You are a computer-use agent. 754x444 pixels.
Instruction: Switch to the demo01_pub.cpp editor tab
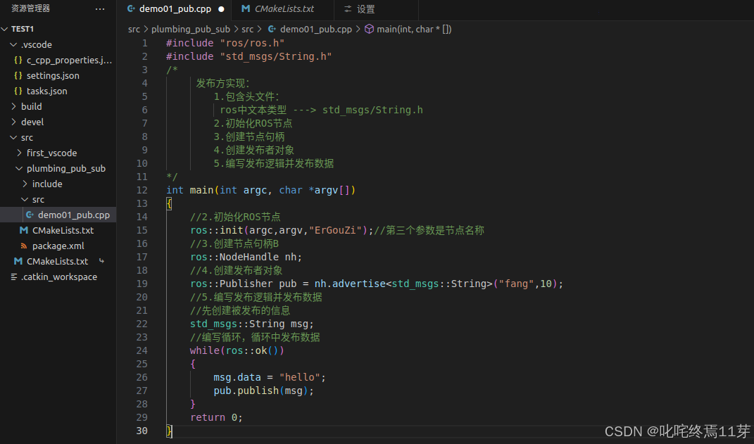pos(175,8)
